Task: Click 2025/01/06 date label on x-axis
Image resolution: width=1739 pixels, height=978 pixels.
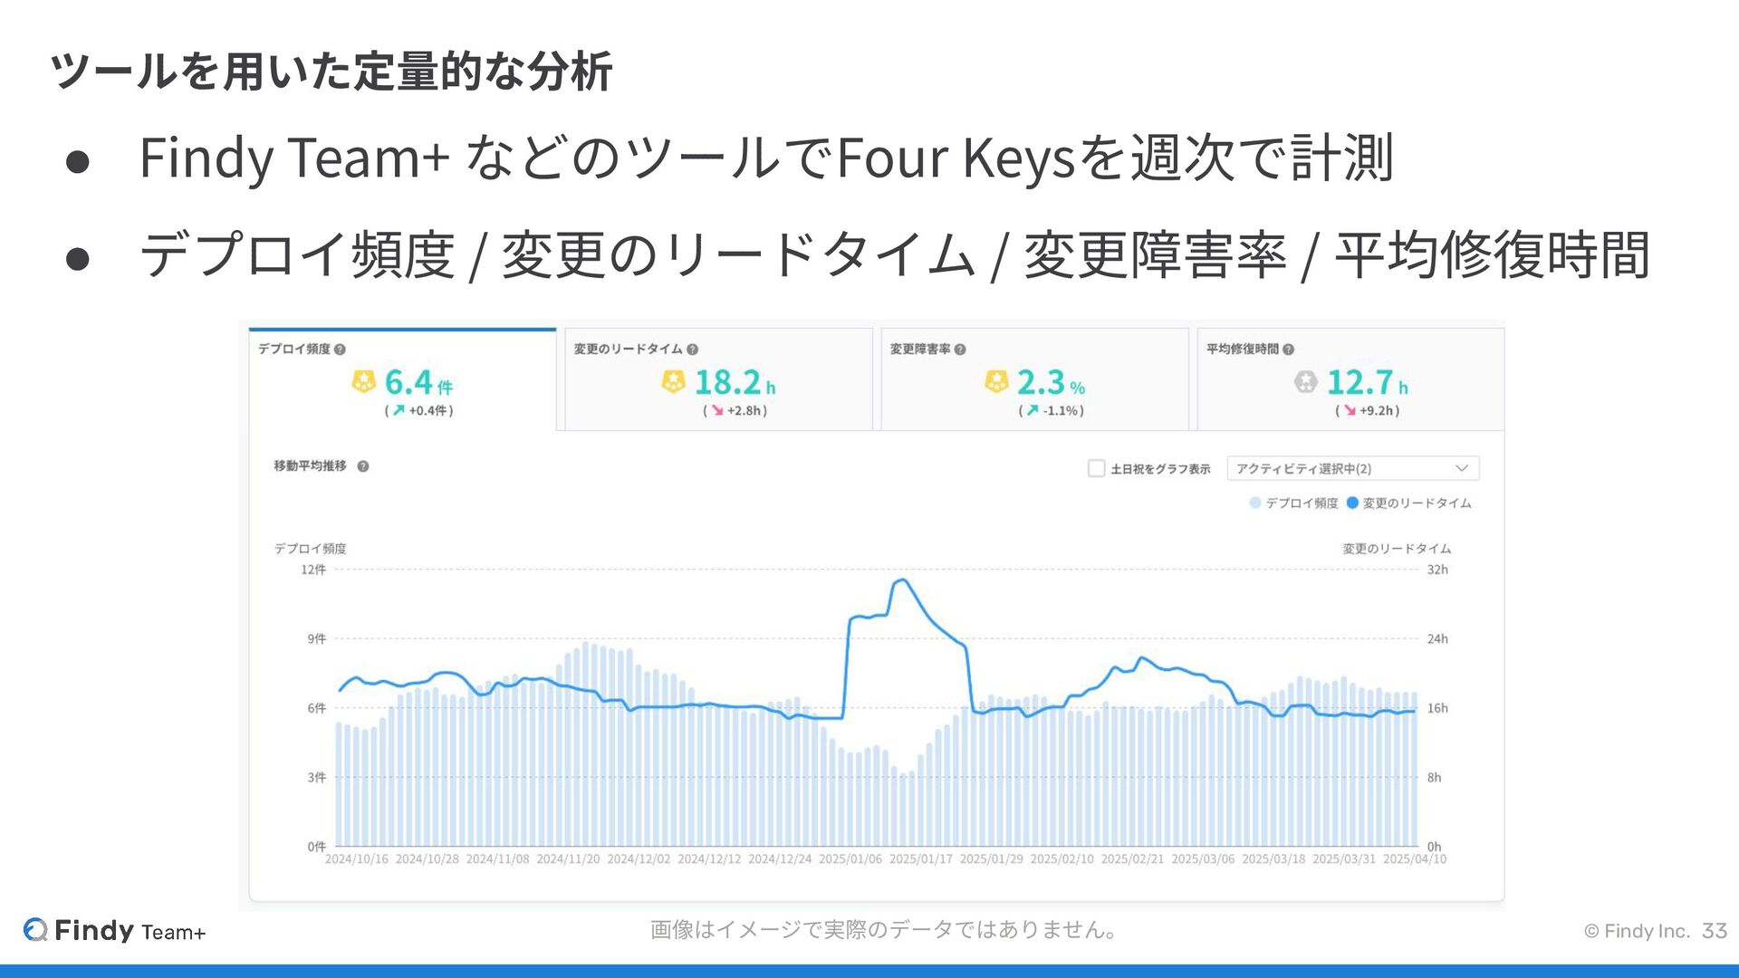Action: 850,859
